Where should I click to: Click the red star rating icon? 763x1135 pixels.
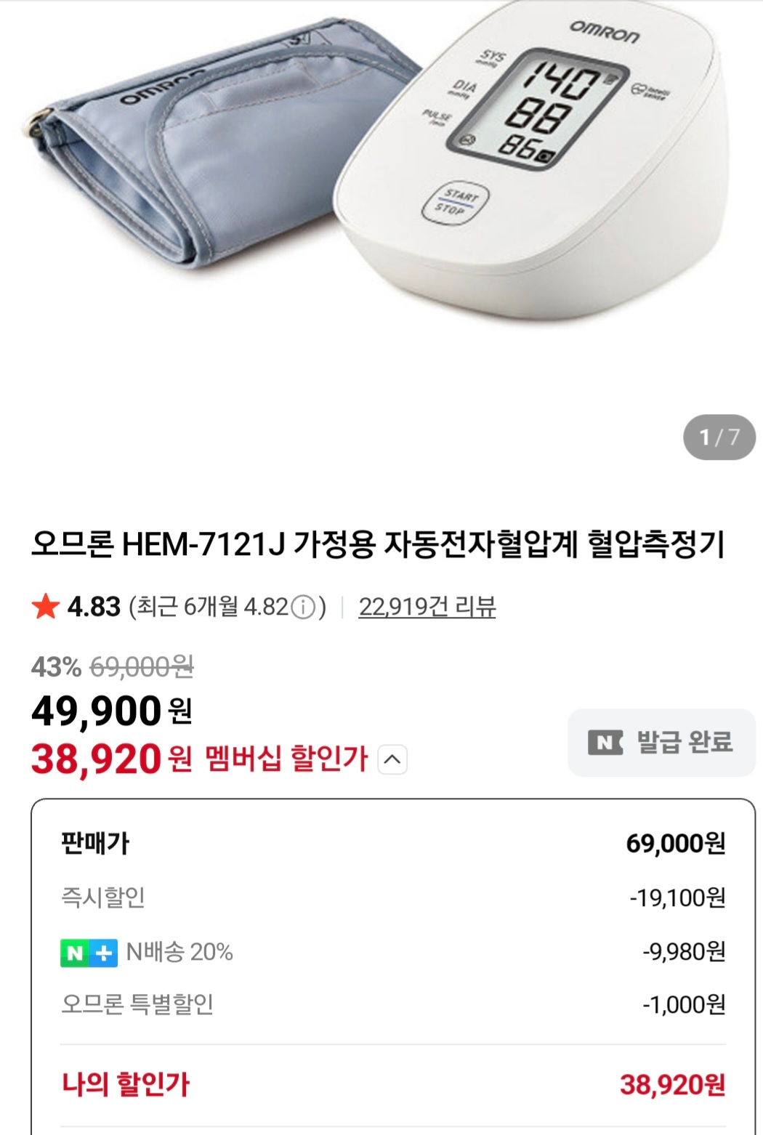pos(45,607)
